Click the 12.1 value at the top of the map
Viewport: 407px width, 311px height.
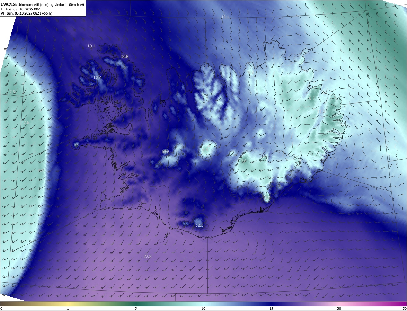225,17
